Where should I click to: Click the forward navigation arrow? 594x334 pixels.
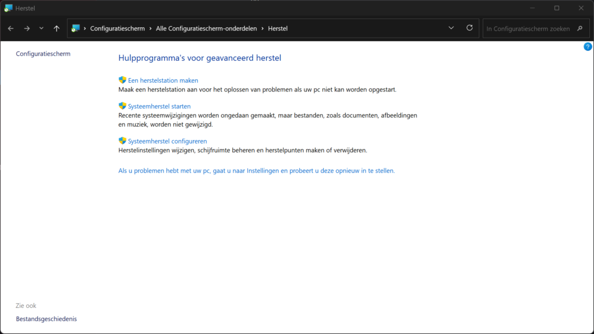click(x=26, y=28)
